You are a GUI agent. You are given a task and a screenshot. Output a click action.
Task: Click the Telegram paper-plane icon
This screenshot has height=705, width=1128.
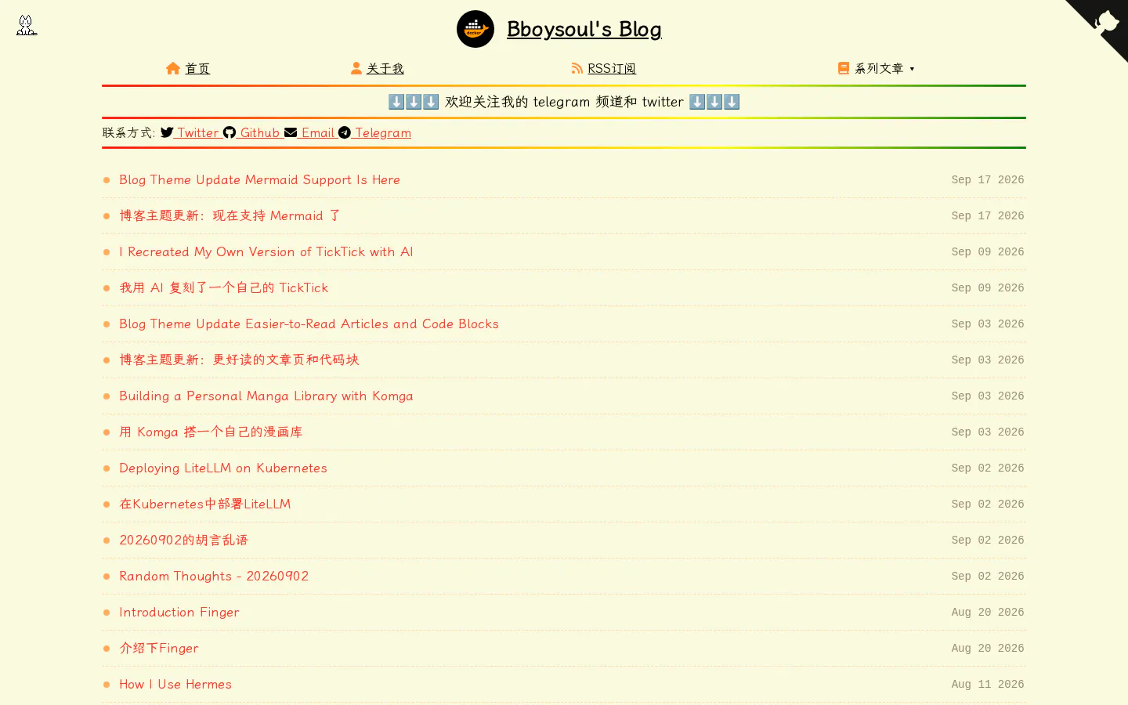coord(345,132)
